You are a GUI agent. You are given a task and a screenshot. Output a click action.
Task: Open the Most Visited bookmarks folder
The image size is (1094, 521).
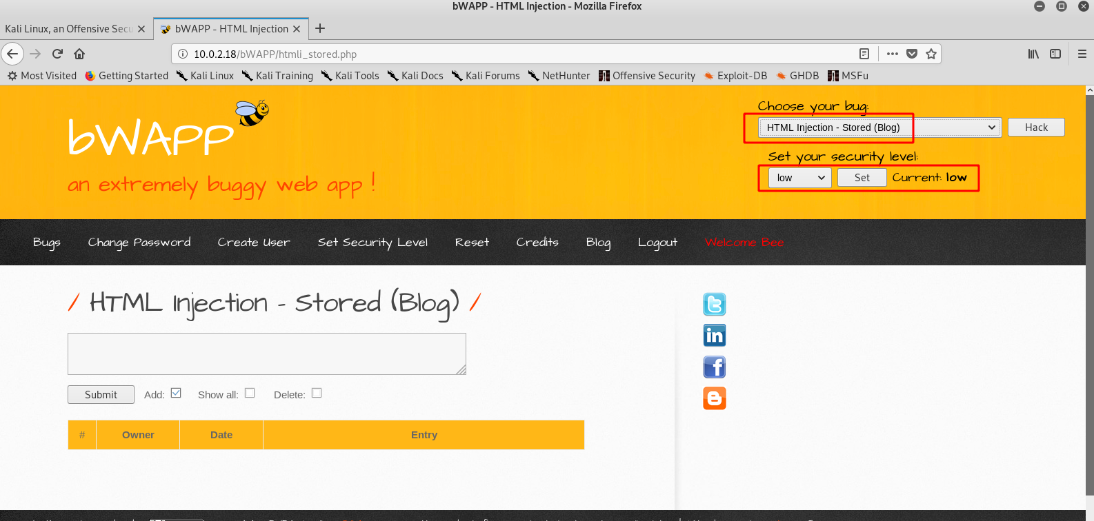pos(42,76)
